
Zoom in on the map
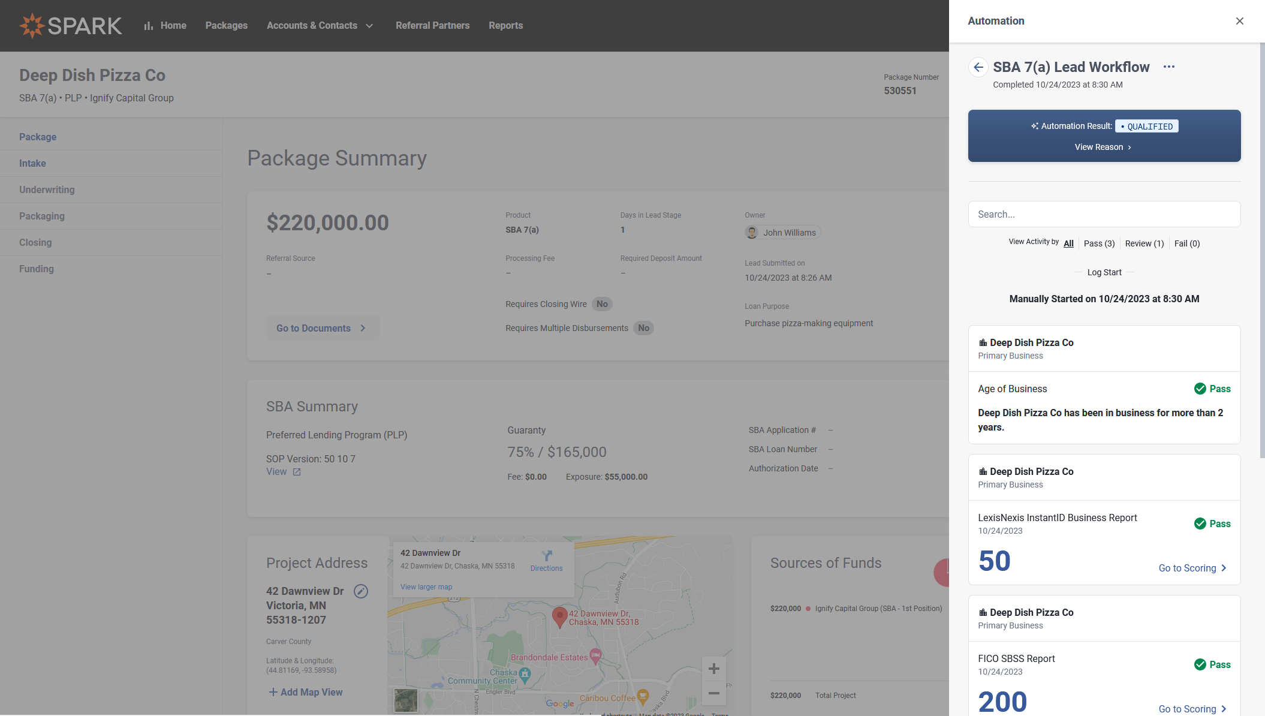click(x=713, y=669)
